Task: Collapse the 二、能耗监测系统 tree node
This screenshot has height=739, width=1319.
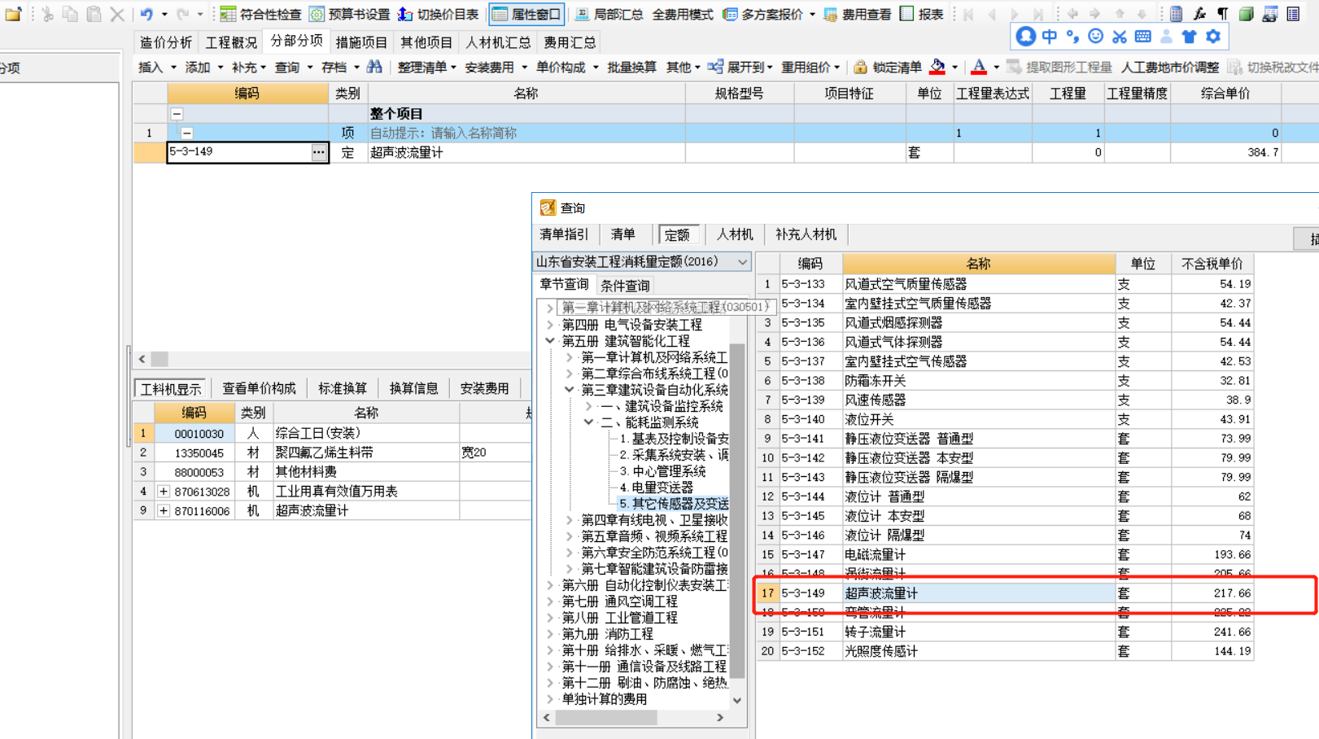Action: (588, 422)
